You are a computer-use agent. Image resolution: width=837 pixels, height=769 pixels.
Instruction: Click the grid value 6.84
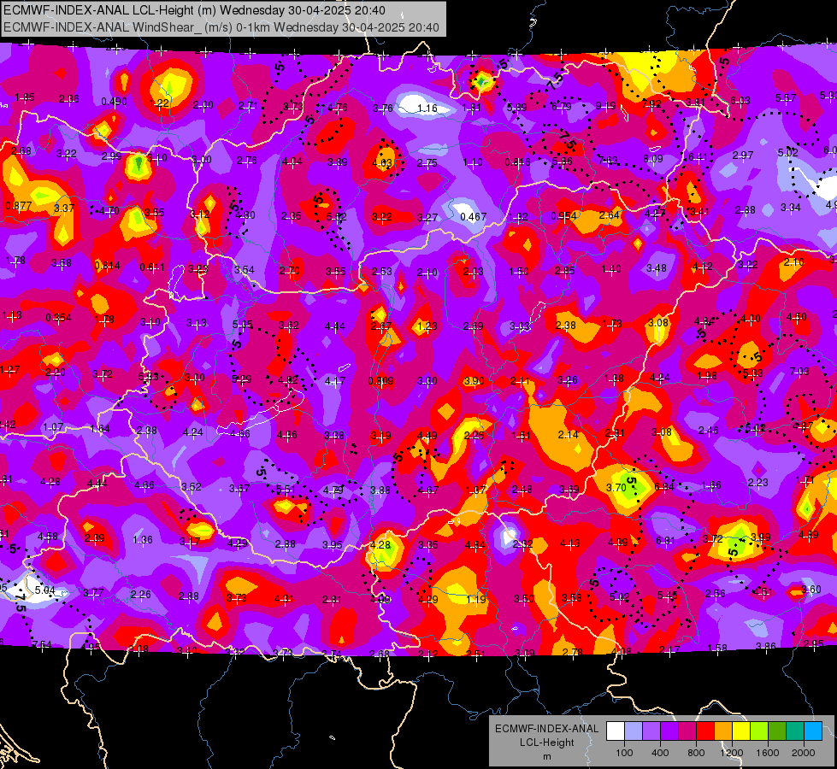tap(663, 487)
